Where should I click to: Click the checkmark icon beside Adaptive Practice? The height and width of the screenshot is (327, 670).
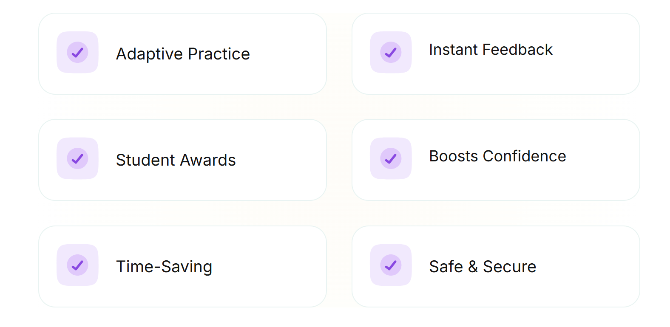click(x=77, y=52)
